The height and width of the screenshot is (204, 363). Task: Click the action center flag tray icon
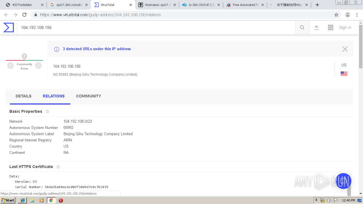pyautogui.click(x=336, y=200)
